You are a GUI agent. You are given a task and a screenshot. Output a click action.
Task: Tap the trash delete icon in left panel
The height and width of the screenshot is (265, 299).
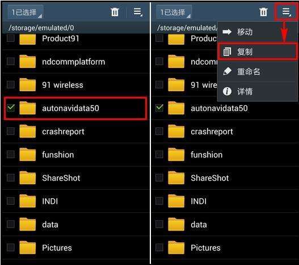coord(115,12)
